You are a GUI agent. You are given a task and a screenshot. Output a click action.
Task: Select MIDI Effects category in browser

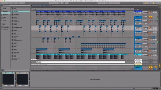coord(6,14)
